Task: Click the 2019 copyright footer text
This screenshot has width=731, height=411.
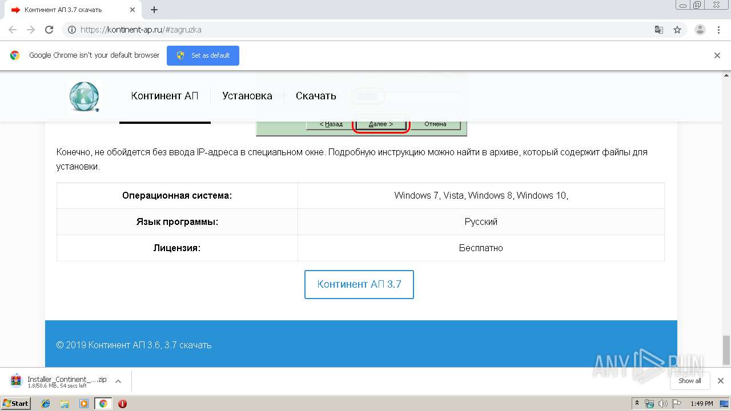Action: tap(134, 345)
